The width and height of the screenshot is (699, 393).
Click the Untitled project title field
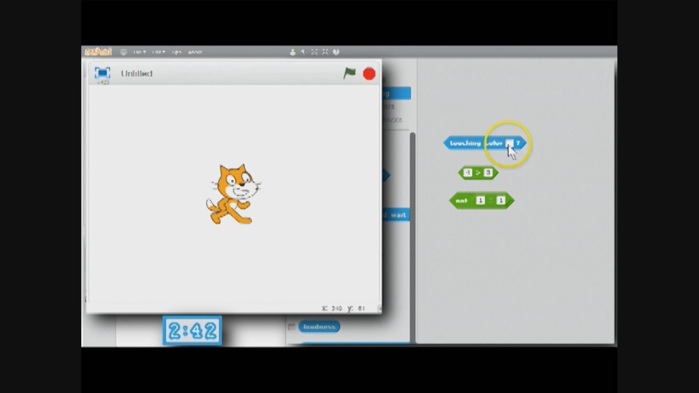click(x=137, y=74)
